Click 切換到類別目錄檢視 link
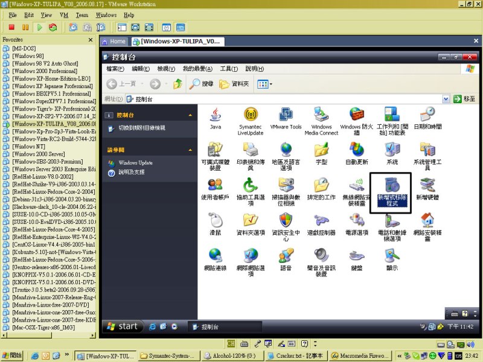This screenshot has height=362, width=483. tap(142, 128)
